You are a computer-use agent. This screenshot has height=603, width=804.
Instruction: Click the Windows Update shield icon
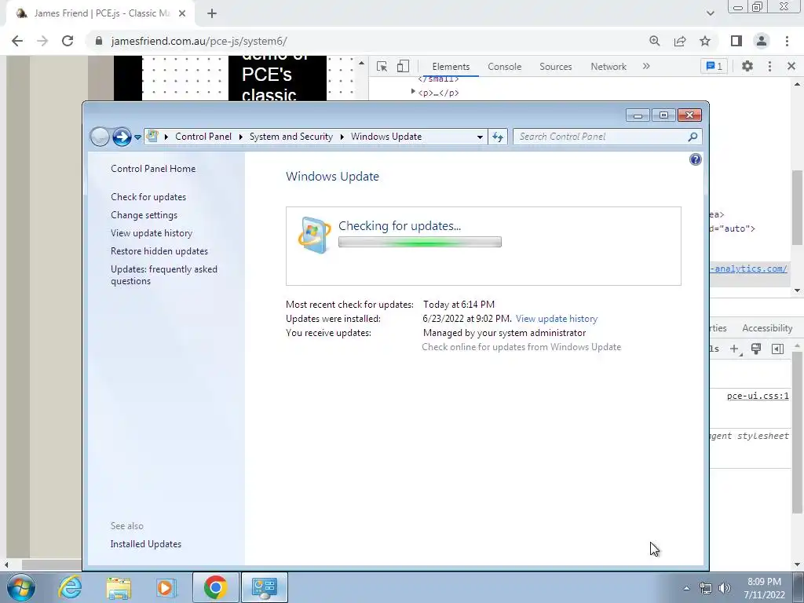click(314, 235)
